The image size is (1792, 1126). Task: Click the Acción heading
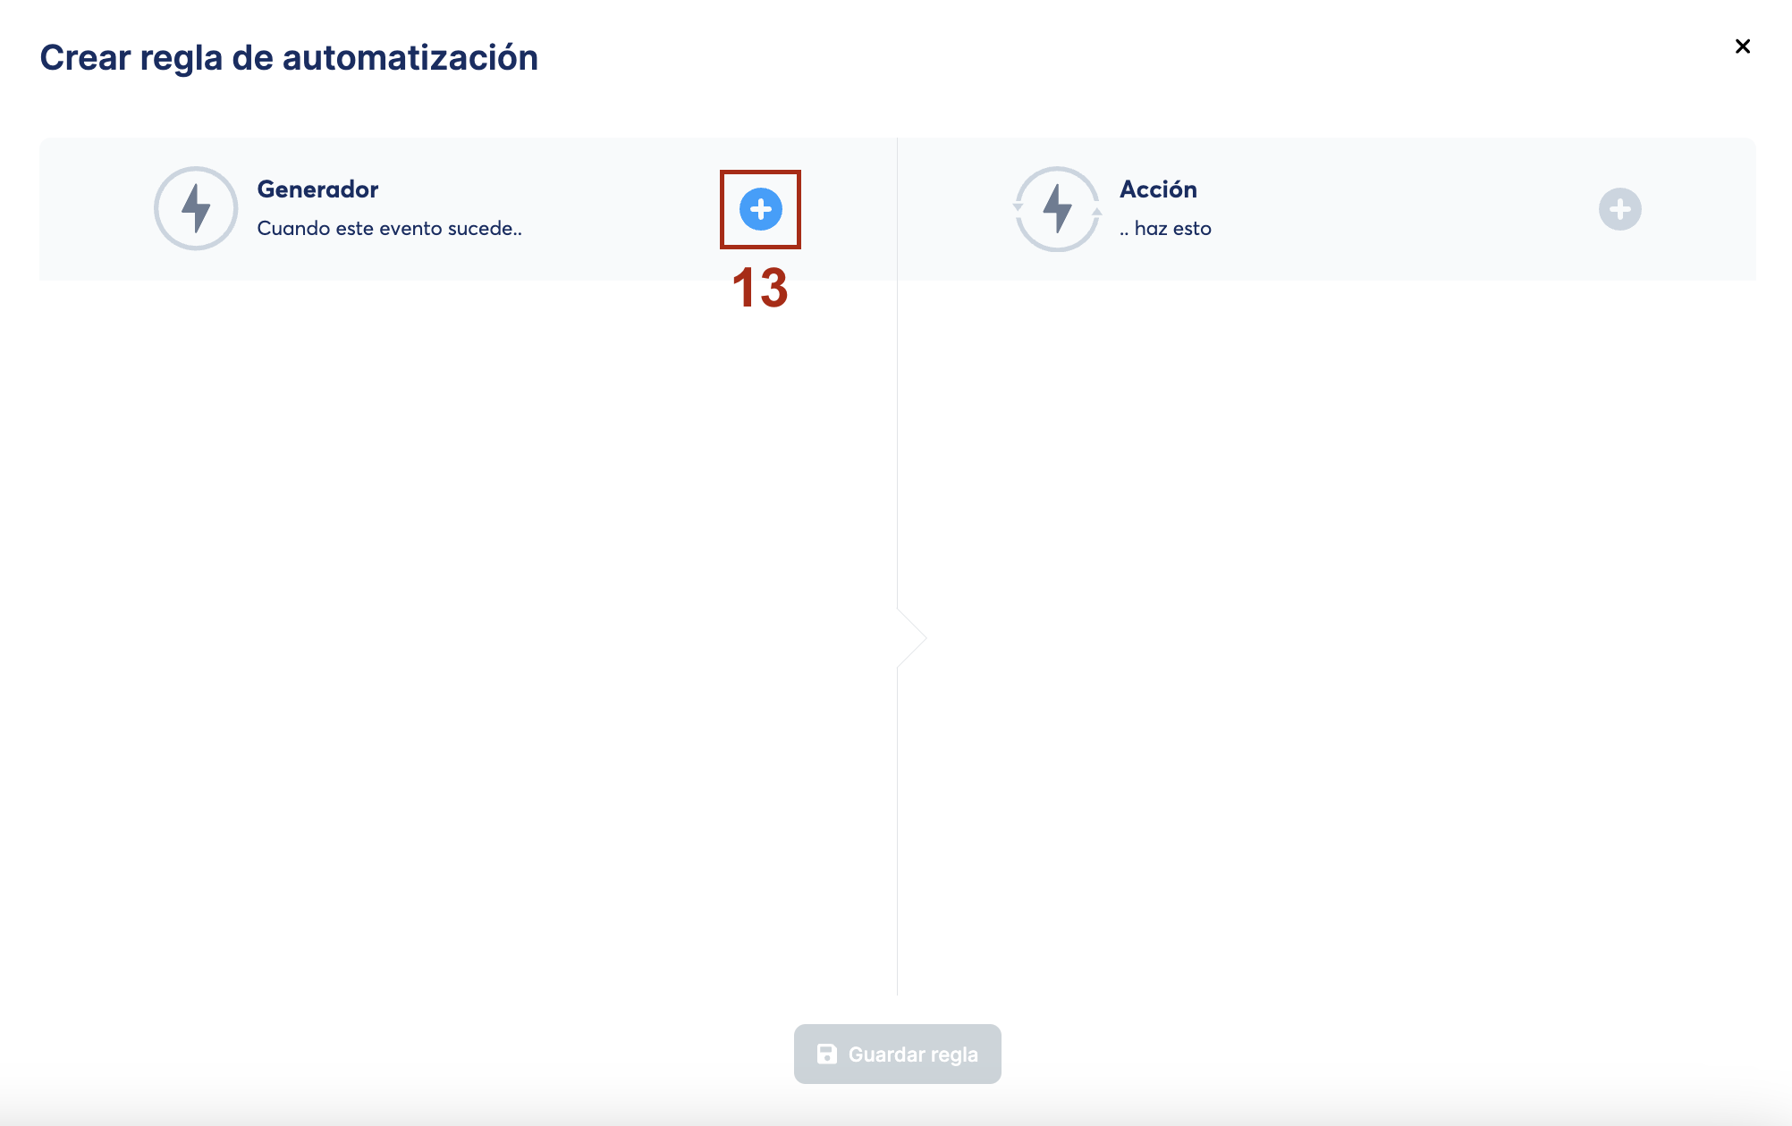click(x=1158, y=189)
